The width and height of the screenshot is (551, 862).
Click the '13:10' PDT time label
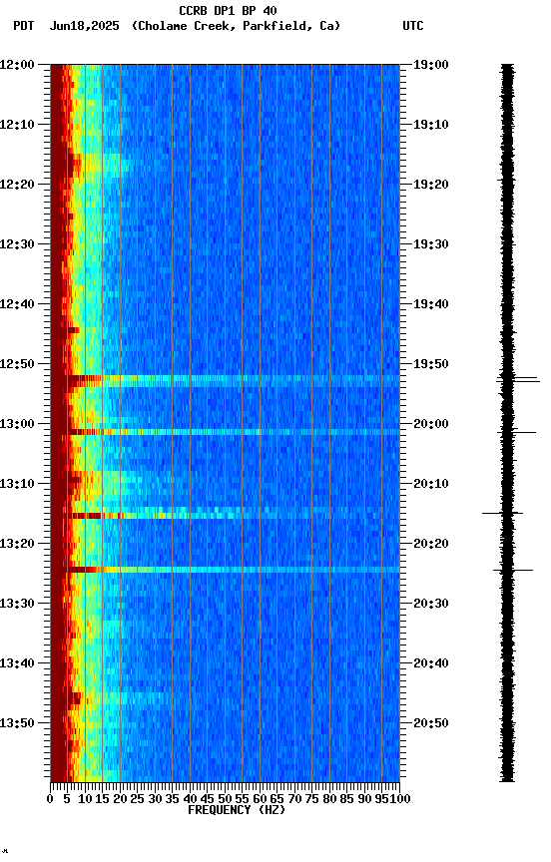pos(17,484)
